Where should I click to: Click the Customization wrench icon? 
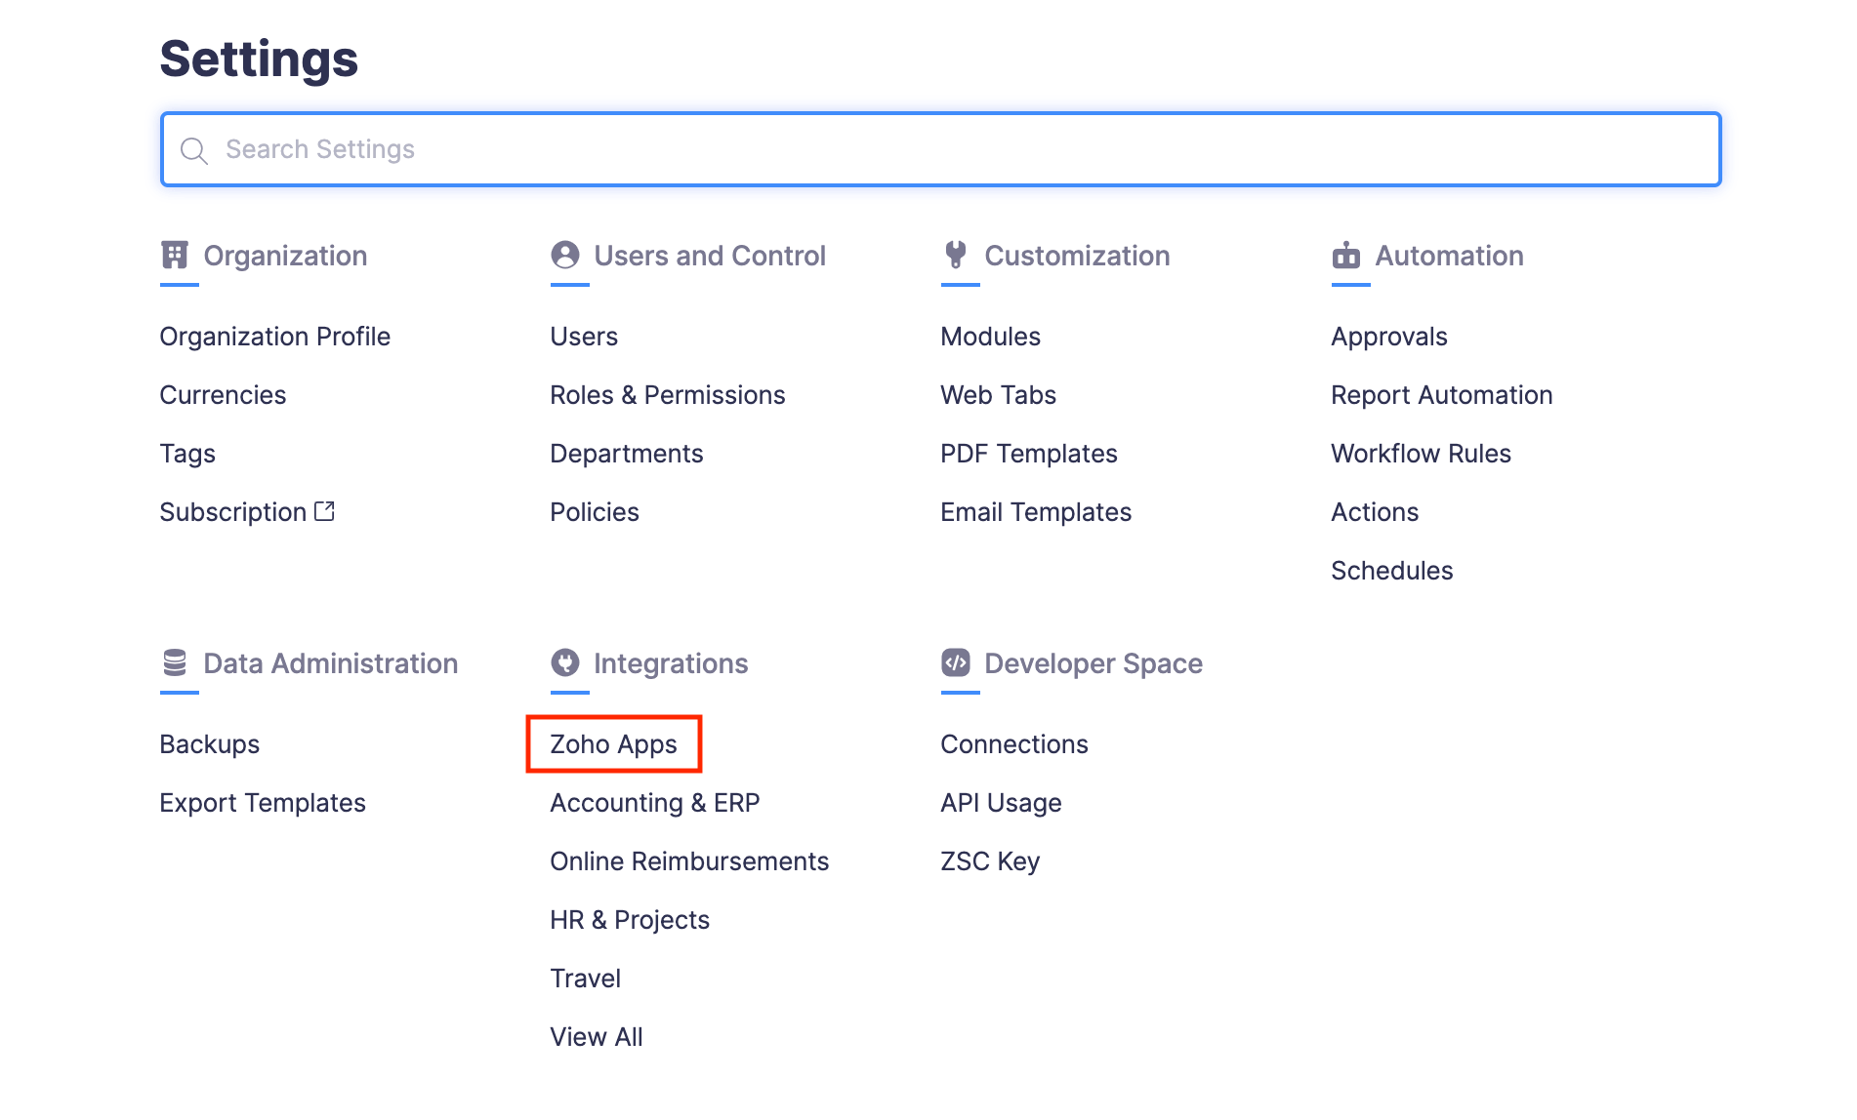(955, 256)
